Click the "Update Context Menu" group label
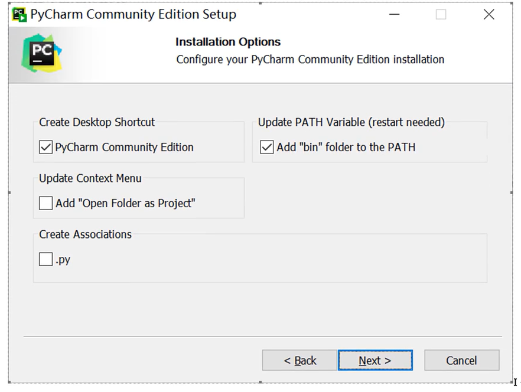 [90, 178]
